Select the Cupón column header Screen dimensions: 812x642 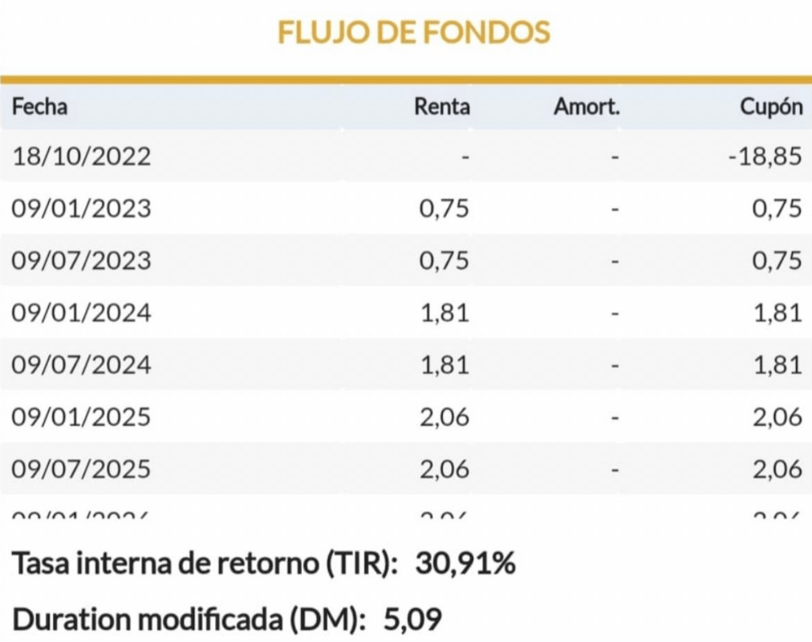tap(771, 107)
